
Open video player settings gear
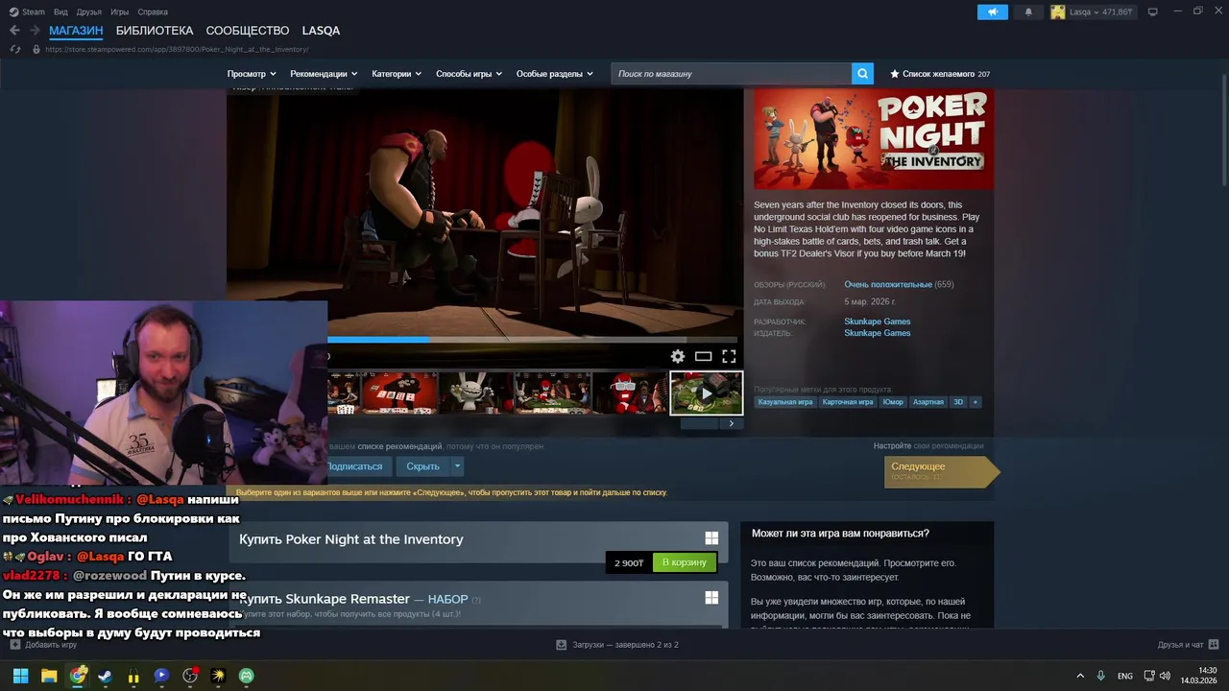[678, 356]
